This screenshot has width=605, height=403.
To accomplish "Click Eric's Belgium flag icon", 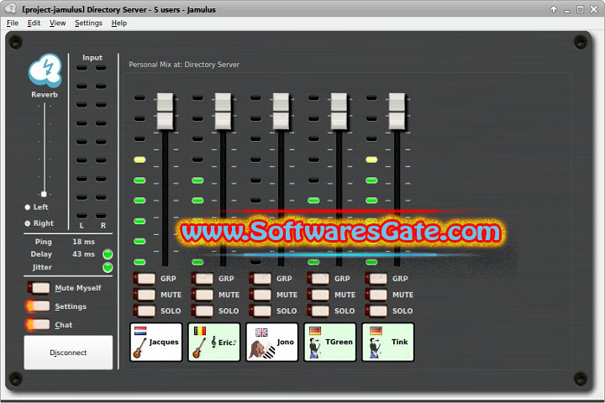I will click(199, 331).
